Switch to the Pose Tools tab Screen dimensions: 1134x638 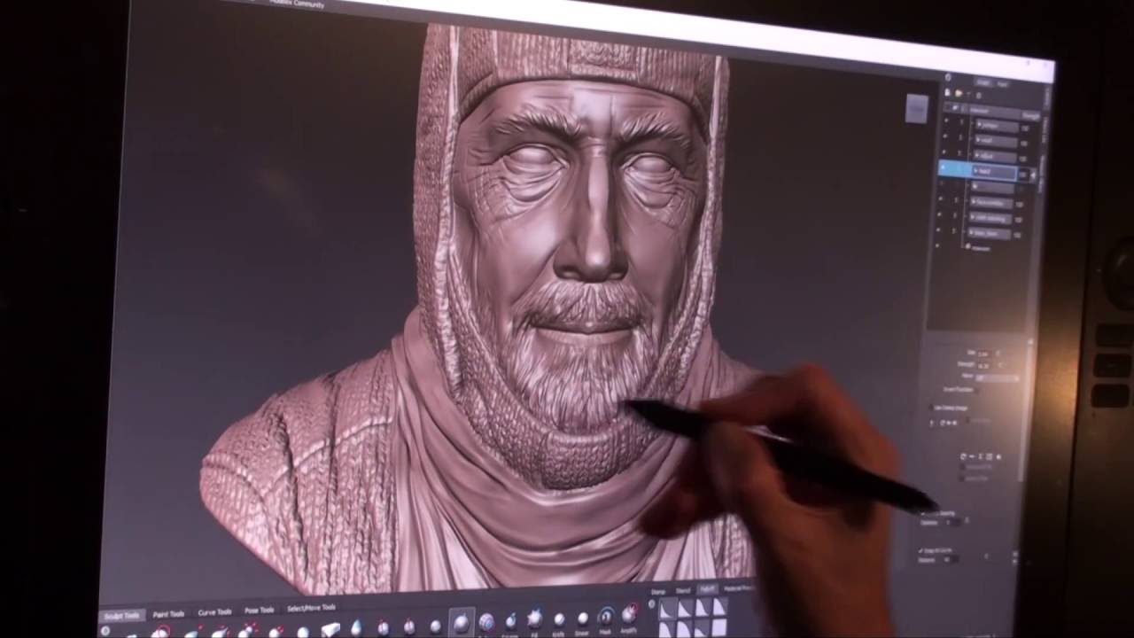point(259,610)
